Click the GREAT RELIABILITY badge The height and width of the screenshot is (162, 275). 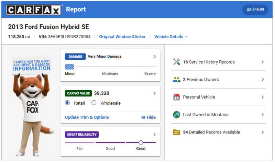click(x=82, y=135)
